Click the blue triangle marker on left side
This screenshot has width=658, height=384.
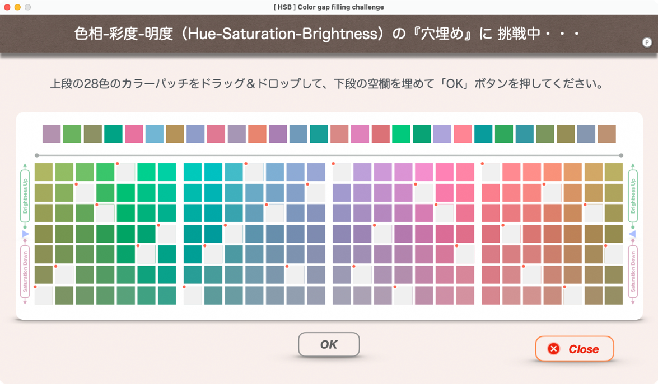tap(25, 234)
